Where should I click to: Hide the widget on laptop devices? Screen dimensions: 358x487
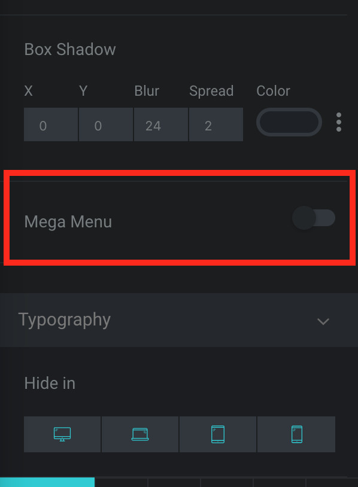140,434
